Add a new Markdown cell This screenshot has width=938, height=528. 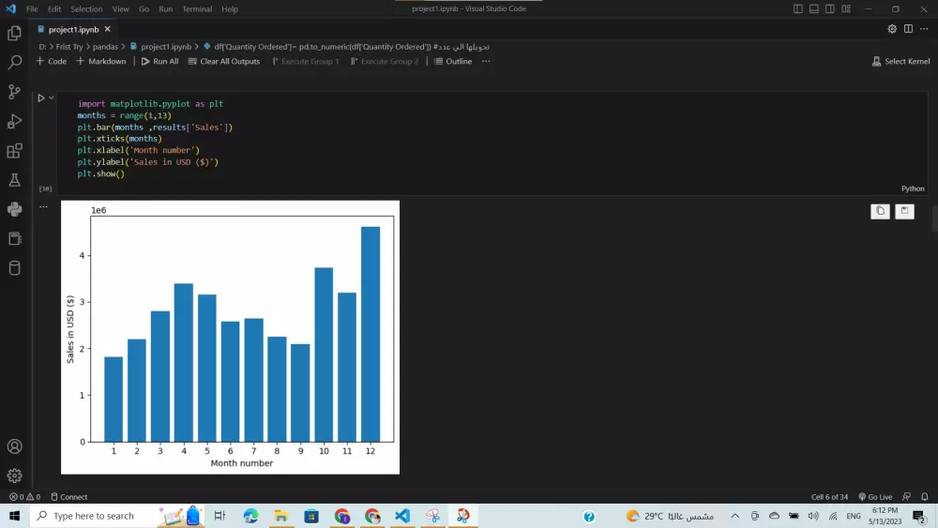coord(101,61)
